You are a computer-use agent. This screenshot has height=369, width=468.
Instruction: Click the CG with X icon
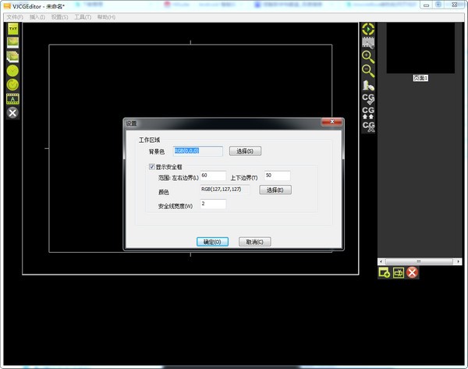pyautogui.click(x=368, y=126)
